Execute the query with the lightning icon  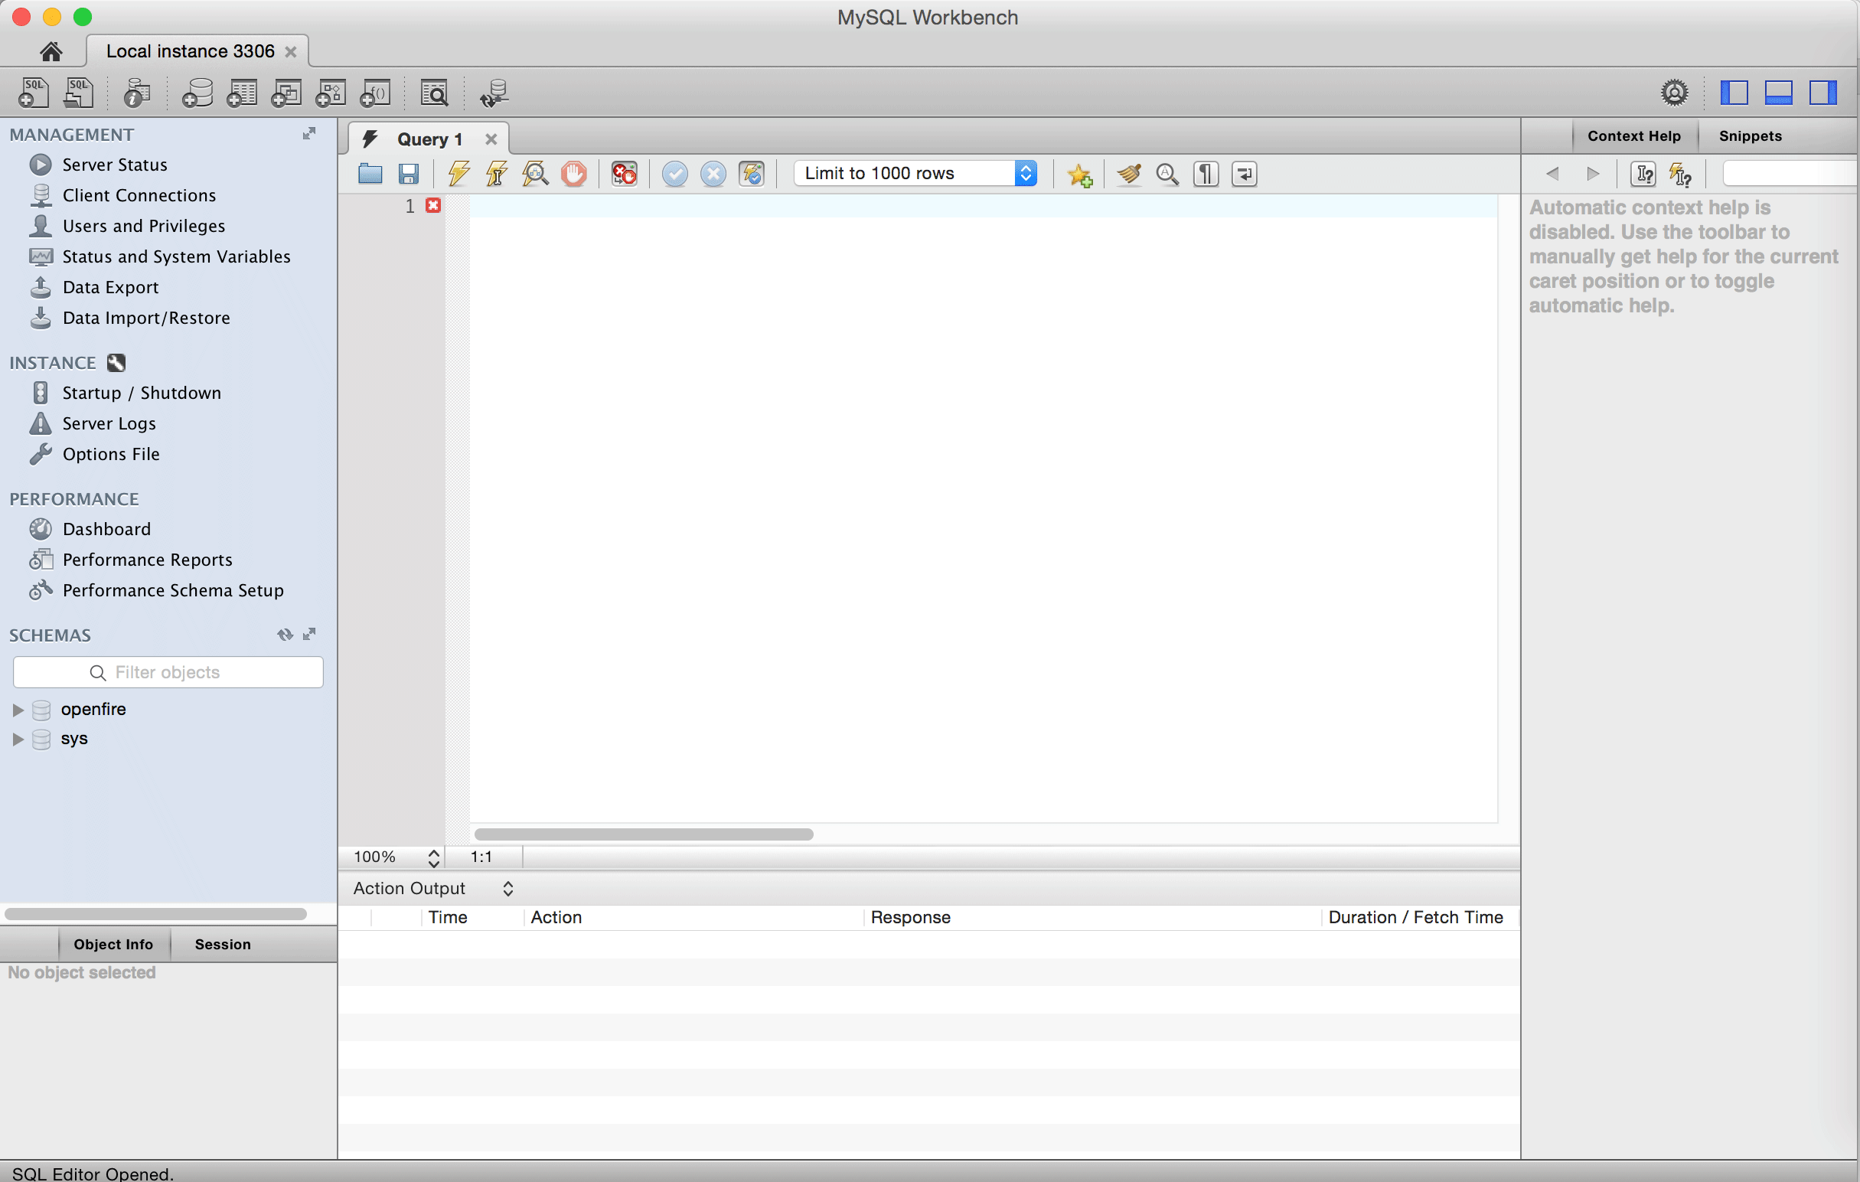458,174
